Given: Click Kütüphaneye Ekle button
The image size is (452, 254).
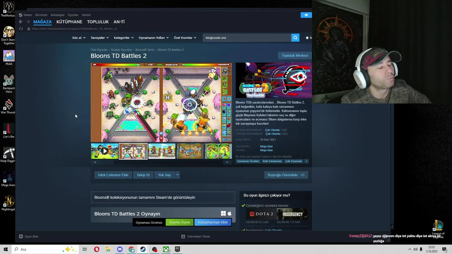Looking at the screenshot, I should (x=213, y=222).
